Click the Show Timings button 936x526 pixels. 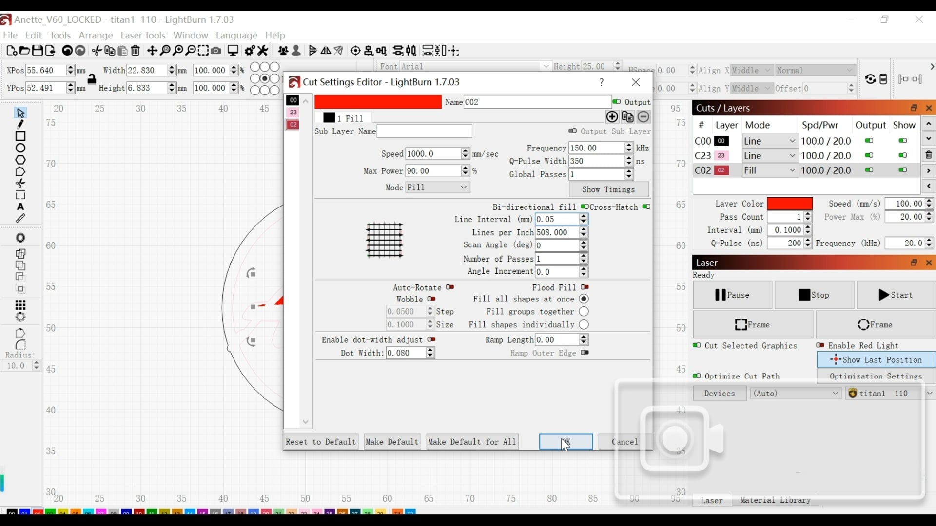608,189
